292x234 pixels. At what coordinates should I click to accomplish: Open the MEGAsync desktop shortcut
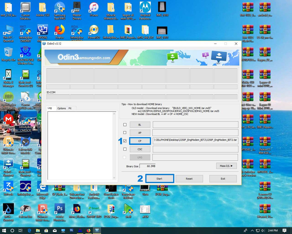point(8,121)
